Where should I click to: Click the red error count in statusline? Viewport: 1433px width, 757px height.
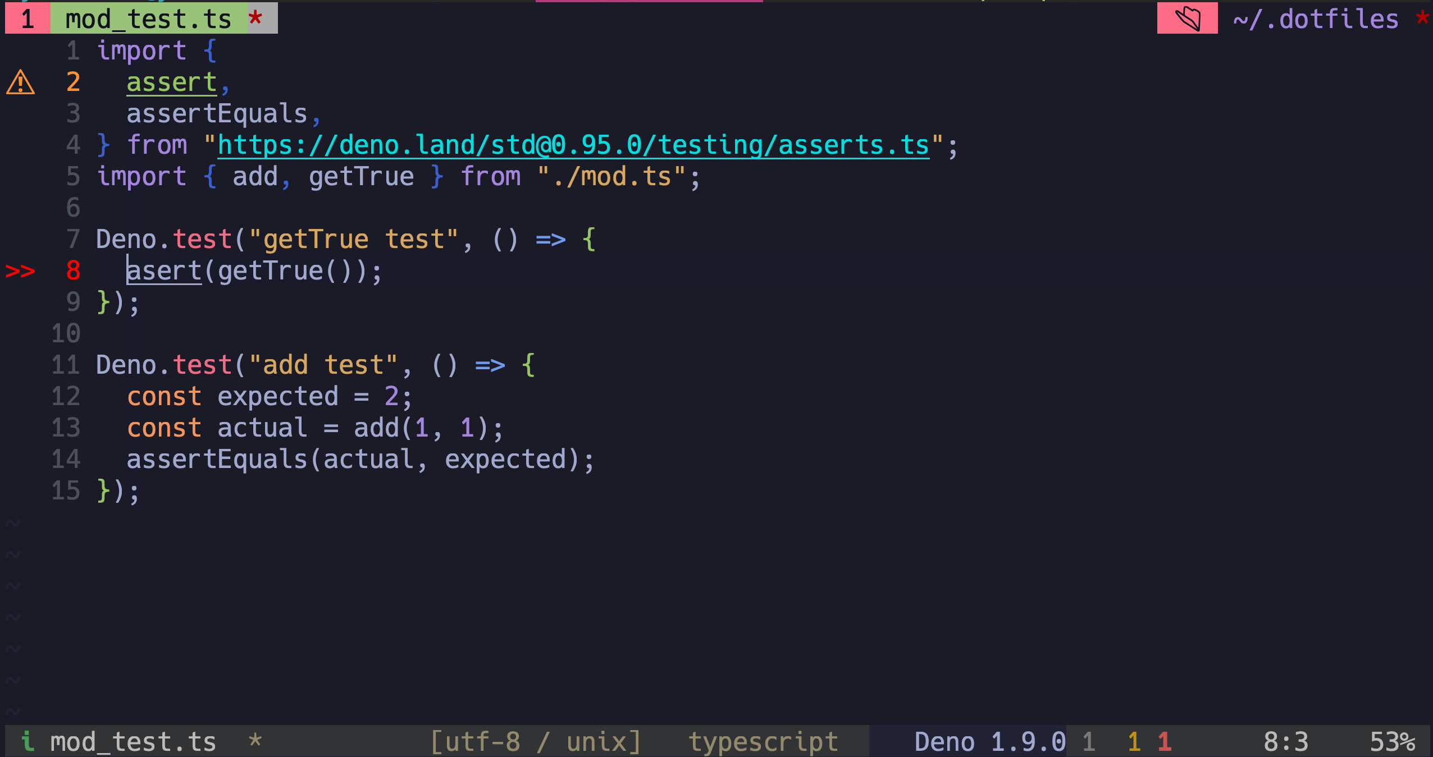click(x=1165, y=741)
